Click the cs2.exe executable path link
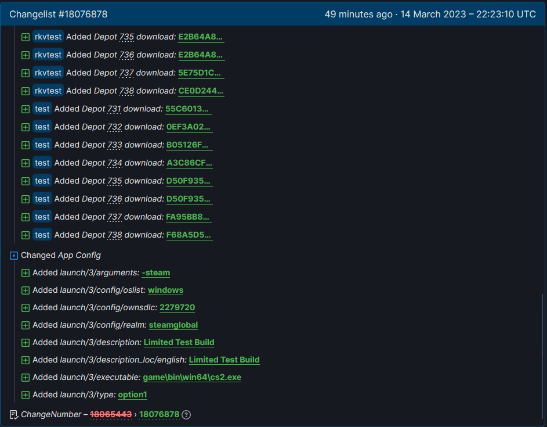Screen dimensions: 547x427 coord(192,378)
